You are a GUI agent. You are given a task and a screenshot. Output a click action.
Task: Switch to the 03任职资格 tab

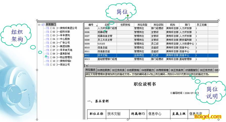pos(133,70)
